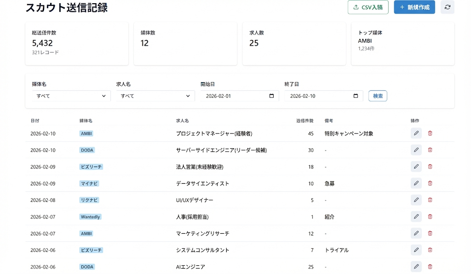Edit the AIエンジニア record
Screen dimensions: 471x274
click(416, 267)
